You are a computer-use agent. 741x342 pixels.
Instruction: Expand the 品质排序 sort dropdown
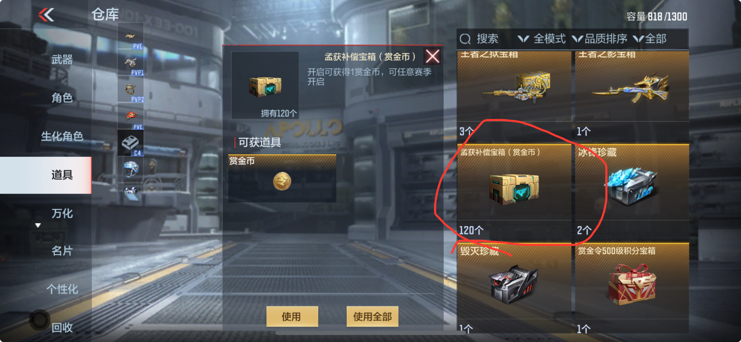[x=600, y=39]
